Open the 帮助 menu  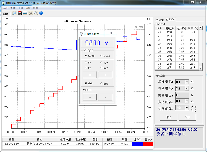point(36,9)
